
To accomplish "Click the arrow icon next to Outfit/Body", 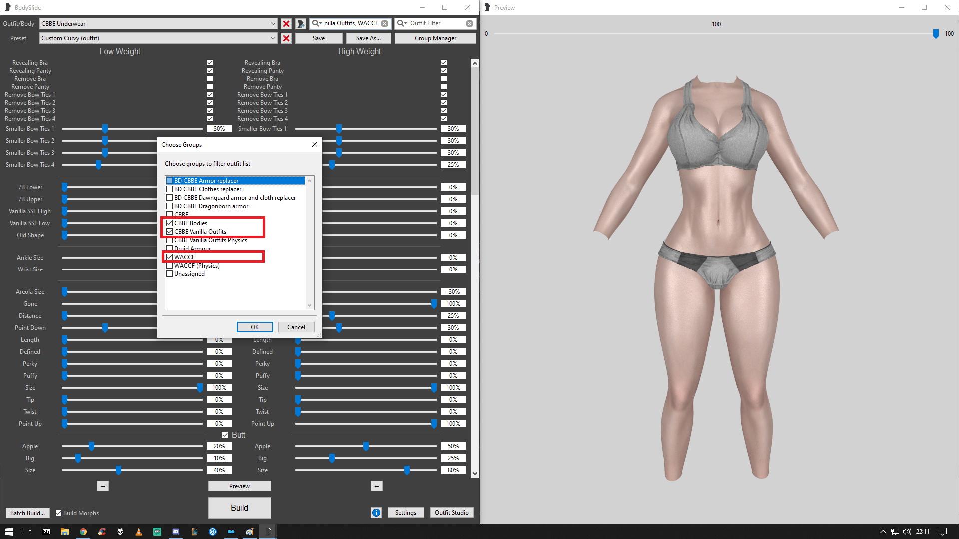I will 300,23.
